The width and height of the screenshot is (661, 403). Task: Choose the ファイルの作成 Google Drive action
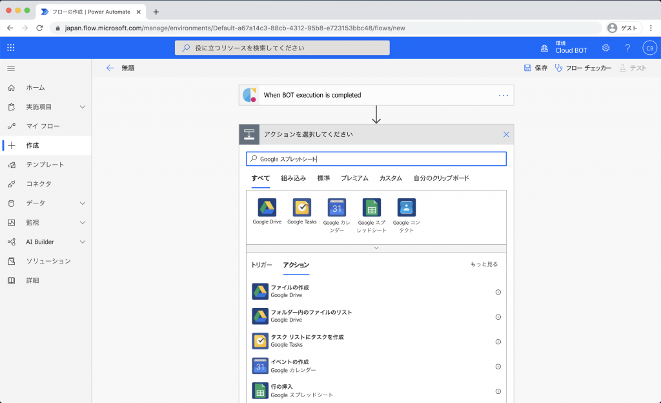point(376,291)
